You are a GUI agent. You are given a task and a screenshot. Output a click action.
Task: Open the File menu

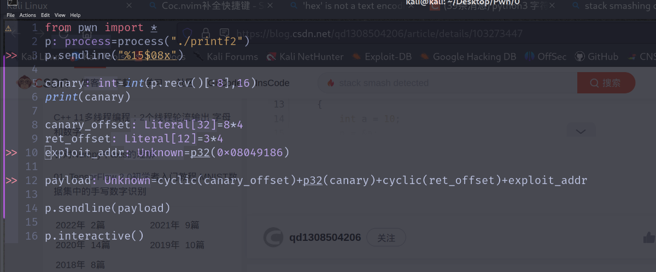pos(10,15)
